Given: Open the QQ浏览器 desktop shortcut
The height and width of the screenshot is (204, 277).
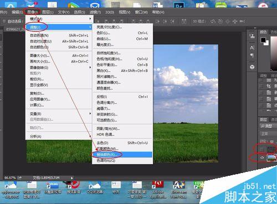Looking at the screenshot, I should (95, 188).
